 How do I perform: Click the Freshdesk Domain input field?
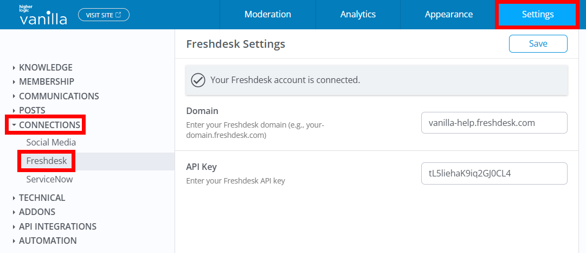494,123
